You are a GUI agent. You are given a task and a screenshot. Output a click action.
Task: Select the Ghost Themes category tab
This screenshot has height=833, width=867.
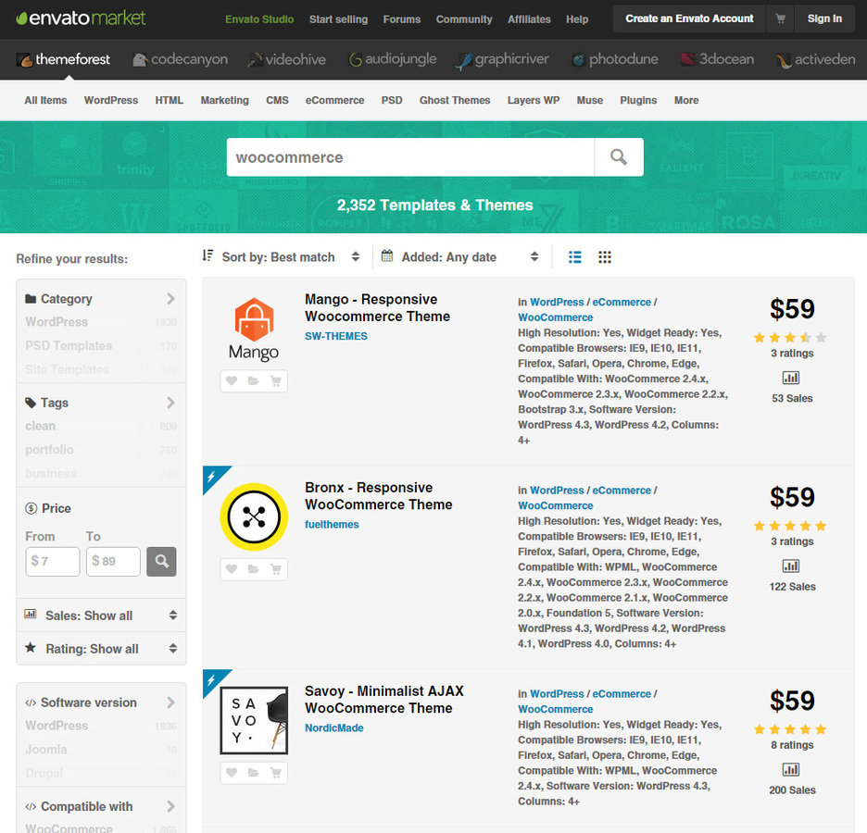point(455,101)
